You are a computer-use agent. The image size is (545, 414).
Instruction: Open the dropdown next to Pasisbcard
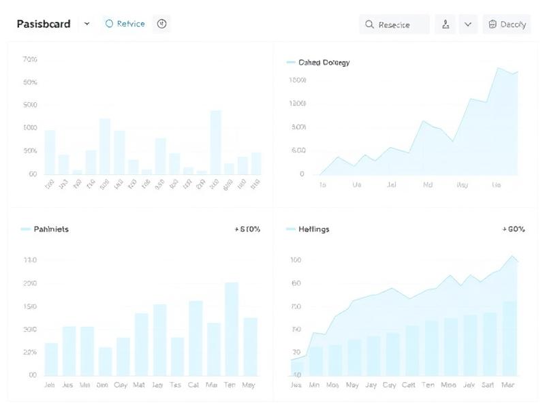(87, 23)
